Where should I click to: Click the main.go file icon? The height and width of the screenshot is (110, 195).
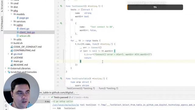tap(12, 61)
